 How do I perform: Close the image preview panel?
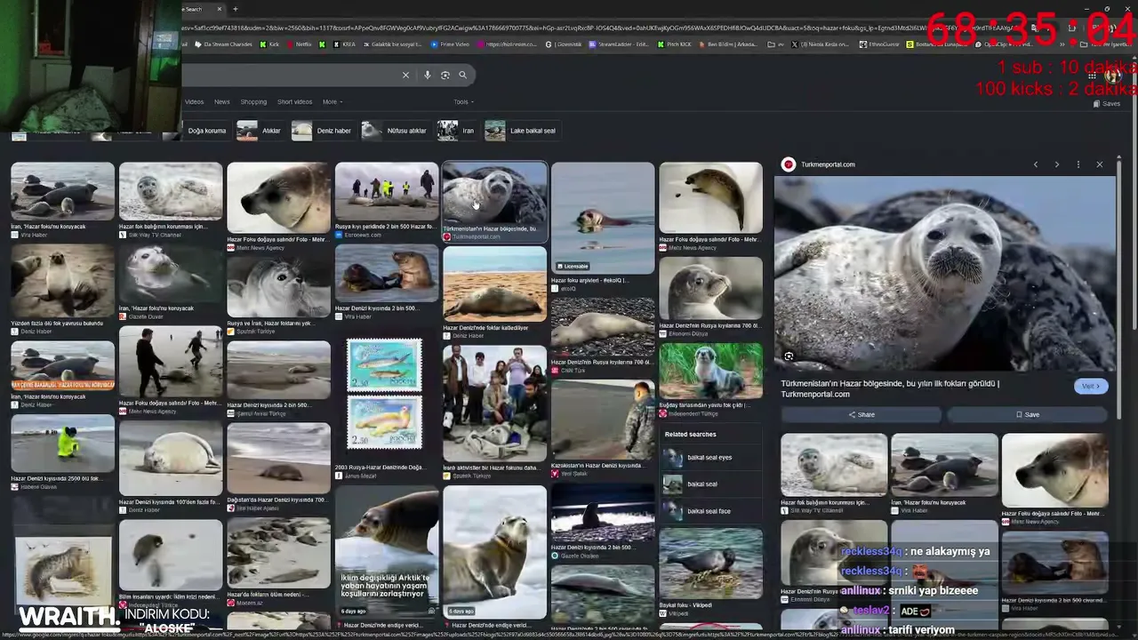pos(1099,164)
